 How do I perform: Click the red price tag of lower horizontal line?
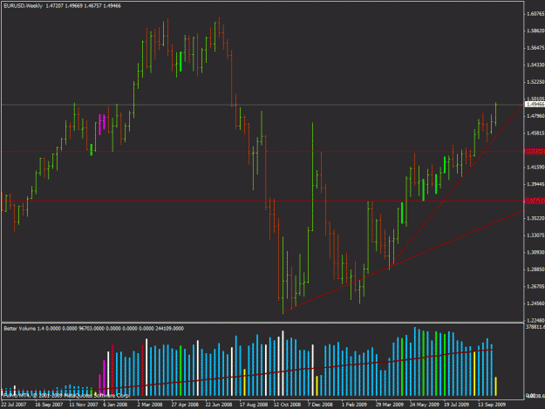point(535,201)
